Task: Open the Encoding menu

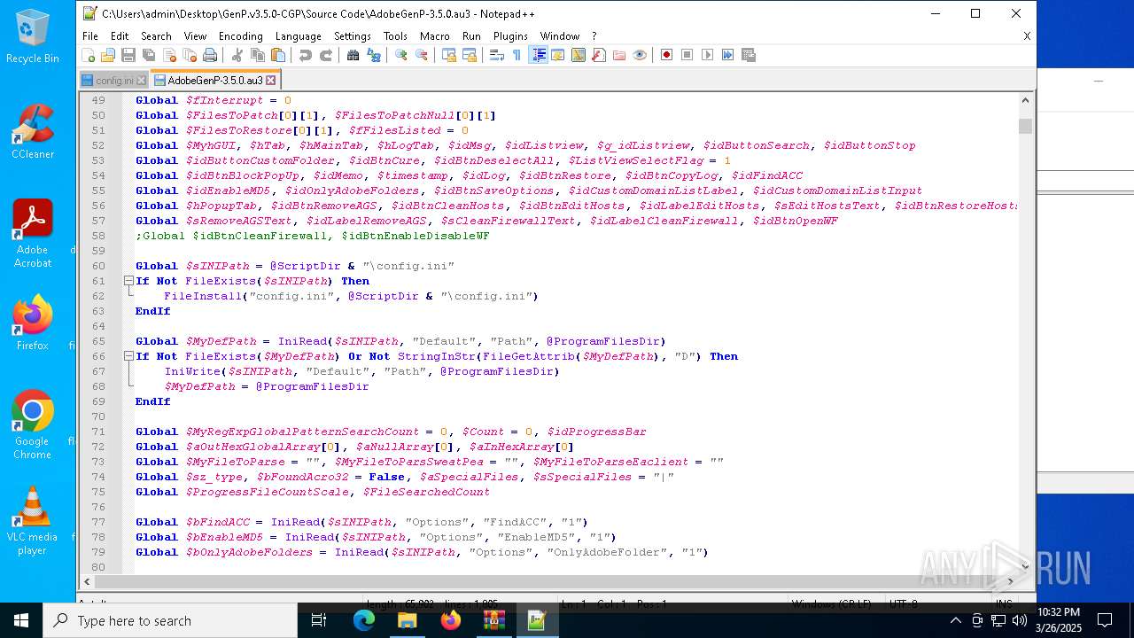Action: [x=241, y=36]
